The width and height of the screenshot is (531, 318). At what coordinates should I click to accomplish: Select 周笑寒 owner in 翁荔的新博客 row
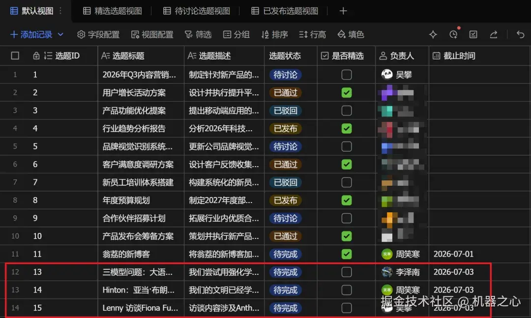point(401,254)
